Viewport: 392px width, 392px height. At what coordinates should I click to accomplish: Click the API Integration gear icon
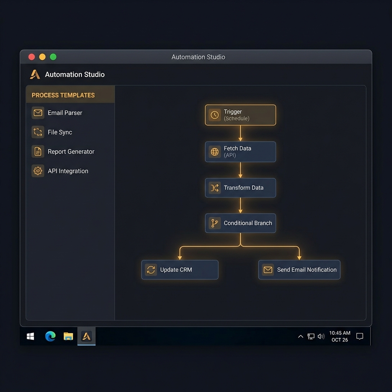[37, 171]
